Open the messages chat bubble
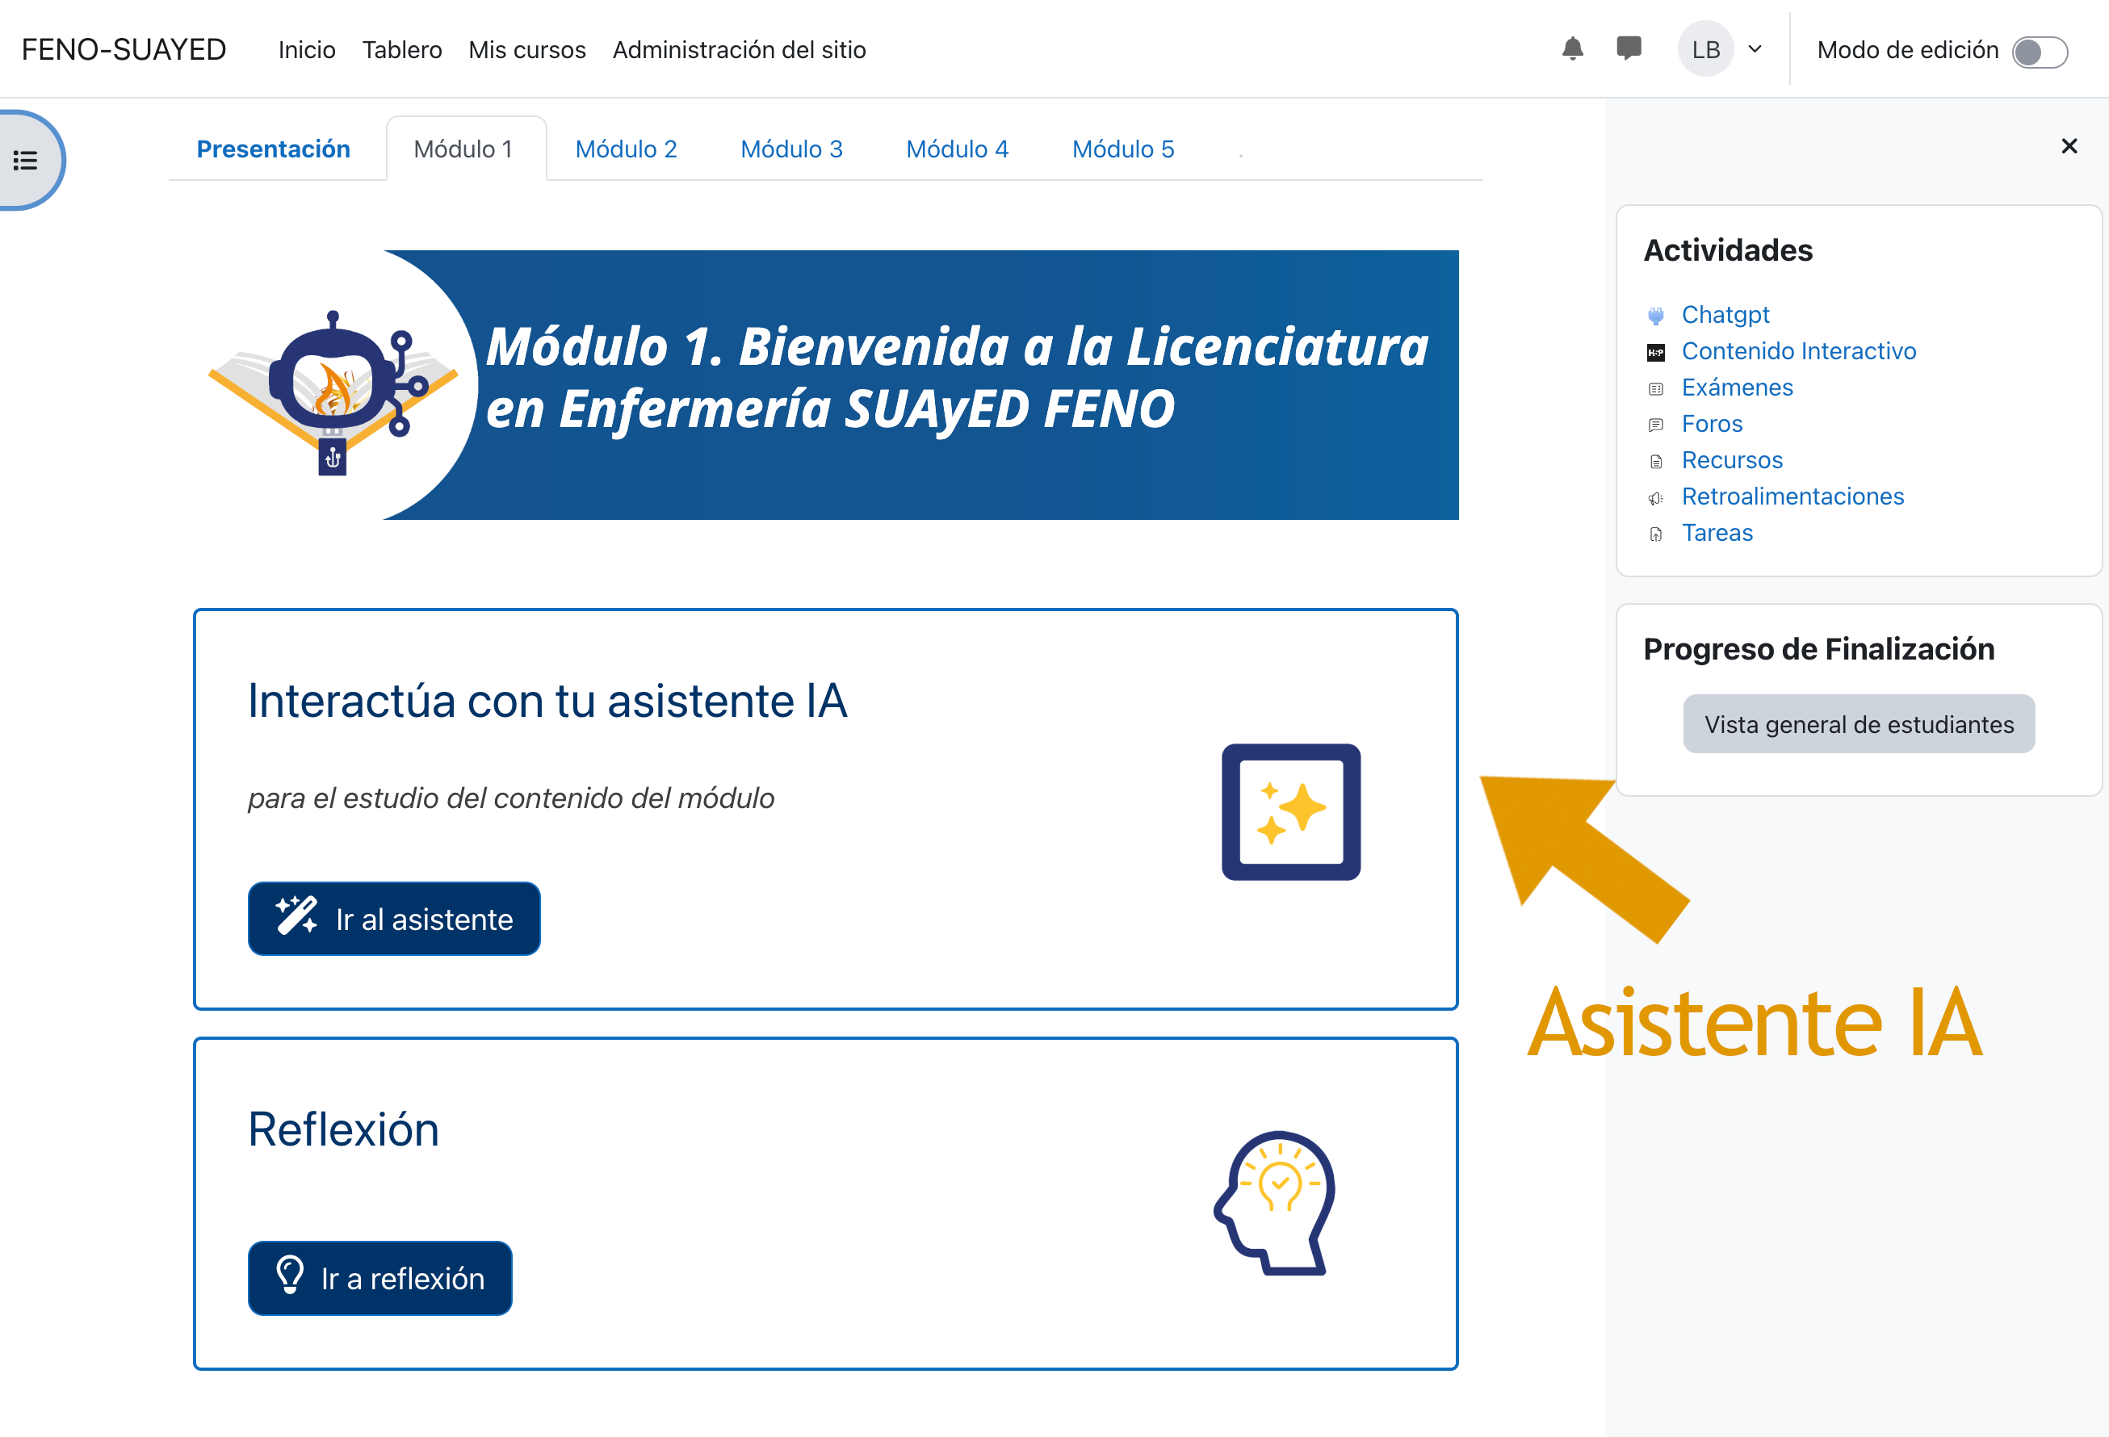The width and height of the screenshot is (2109, 1437). coord(1629,49)
